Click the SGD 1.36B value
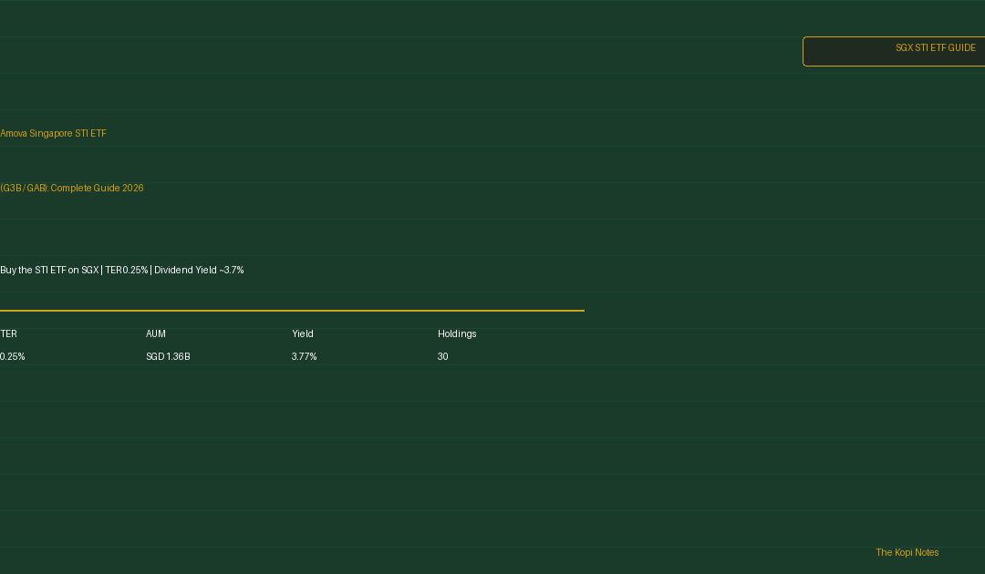This screenshot has width=985, height=574. click(168, 356)
